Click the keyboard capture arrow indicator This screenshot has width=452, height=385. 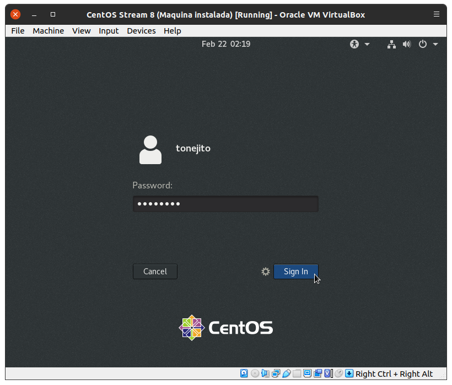click(349, 373)
